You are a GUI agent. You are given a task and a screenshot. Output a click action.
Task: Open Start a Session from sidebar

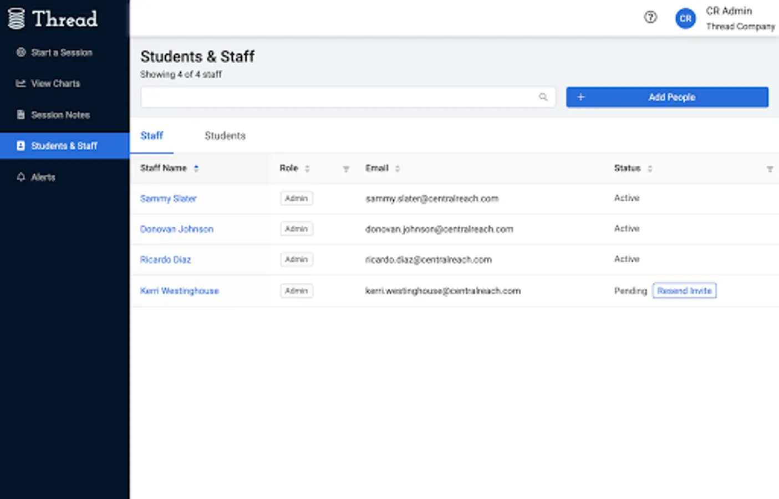click(62, 53)
